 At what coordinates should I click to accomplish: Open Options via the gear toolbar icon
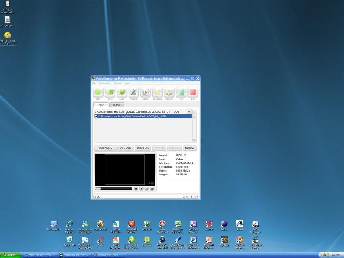coord(169,92)
